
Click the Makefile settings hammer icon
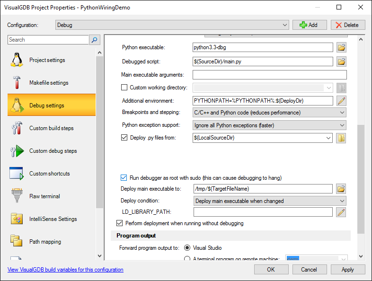pos(17,82)
